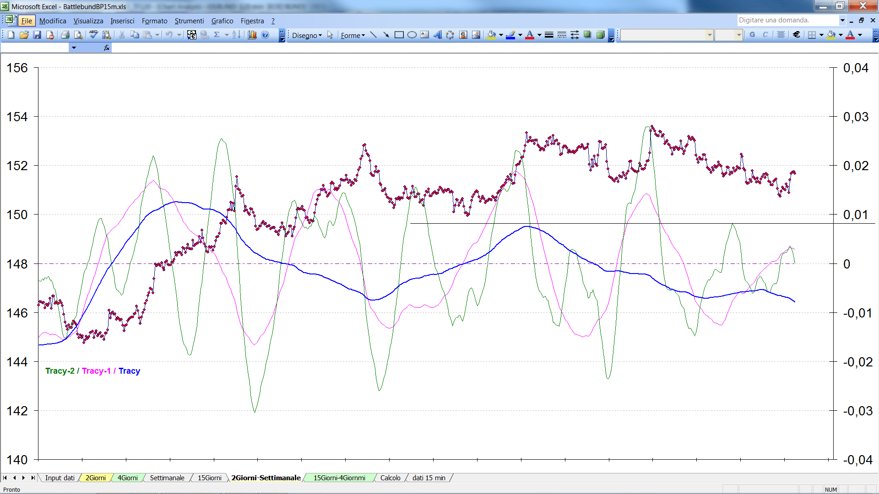Viewport: 879px width, 494px height.
Task: Insert Clip Art
Action: (x=463, y=35)
